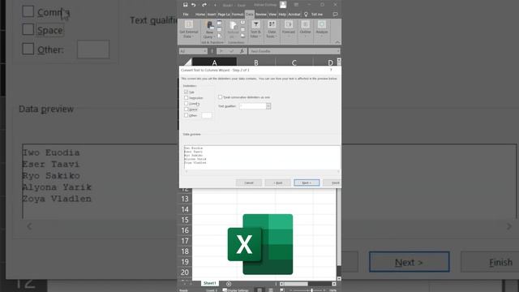Select column C header
Screen dimensions: 519x292
(x=294, y=62)
